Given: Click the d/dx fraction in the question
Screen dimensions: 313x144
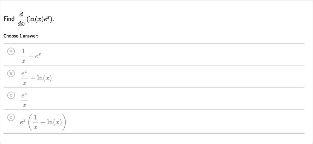Looking at the screenshot, I should click(x=21, y=19).
